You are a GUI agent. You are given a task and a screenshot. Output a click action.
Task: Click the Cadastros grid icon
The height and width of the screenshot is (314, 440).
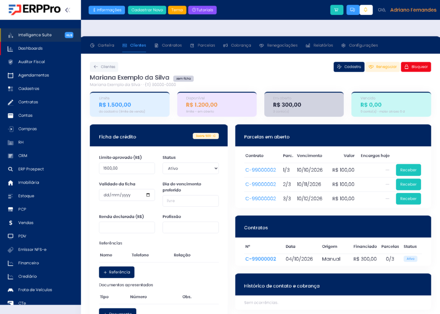[x=10, y=89]
